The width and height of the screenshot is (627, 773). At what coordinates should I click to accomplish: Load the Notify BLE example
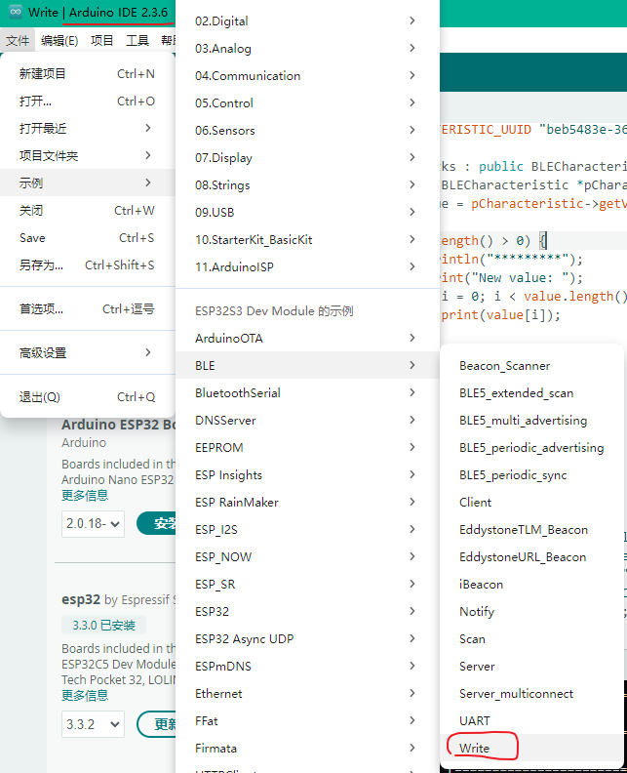coord(531,612)
